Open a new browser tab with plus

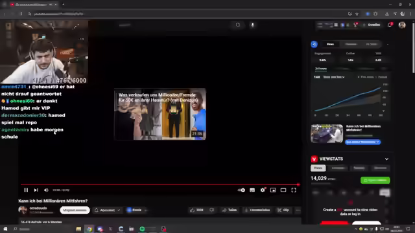64,5
